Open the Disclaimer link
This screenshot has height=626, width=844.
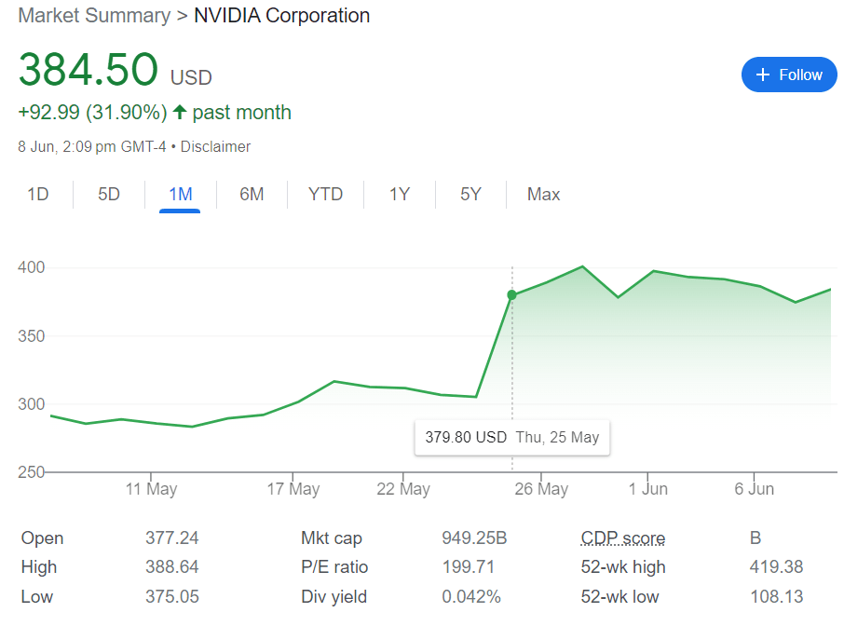point(215,146)
